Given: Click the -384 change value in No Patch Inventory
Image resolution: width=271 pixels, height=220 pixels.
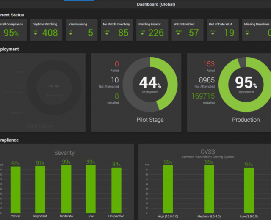Looking at the screenshot, I should coord(107,31).
